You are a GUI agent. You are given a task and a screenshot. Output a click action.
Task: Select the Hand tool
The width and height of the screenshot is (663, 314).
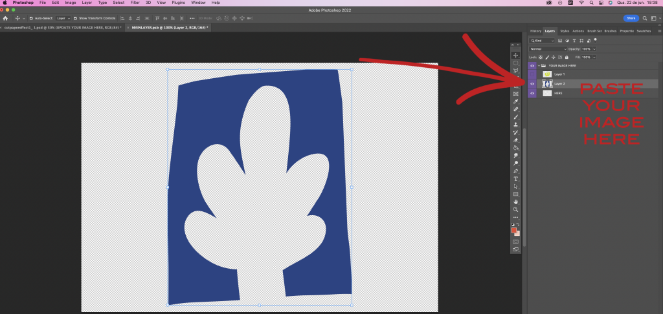pos(515,202)
